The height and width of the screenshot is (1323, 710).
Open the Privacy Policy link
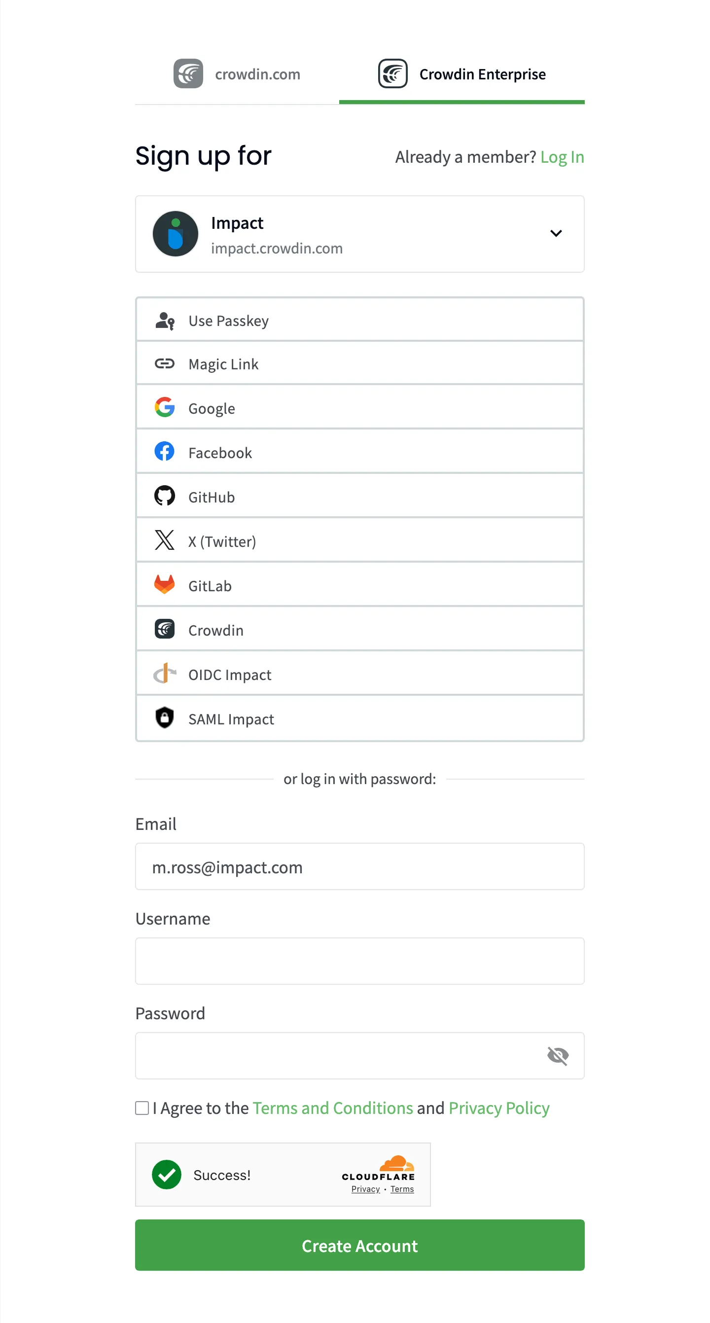tap(498, 1108)
